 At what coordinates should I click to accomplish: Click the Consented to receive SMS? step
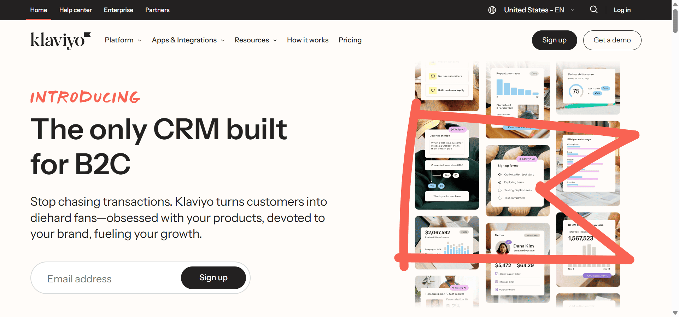click(447, 165)
